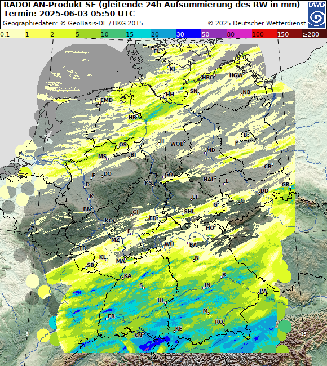Click the BA city label

pyautogui.click(x=193, y=244)
